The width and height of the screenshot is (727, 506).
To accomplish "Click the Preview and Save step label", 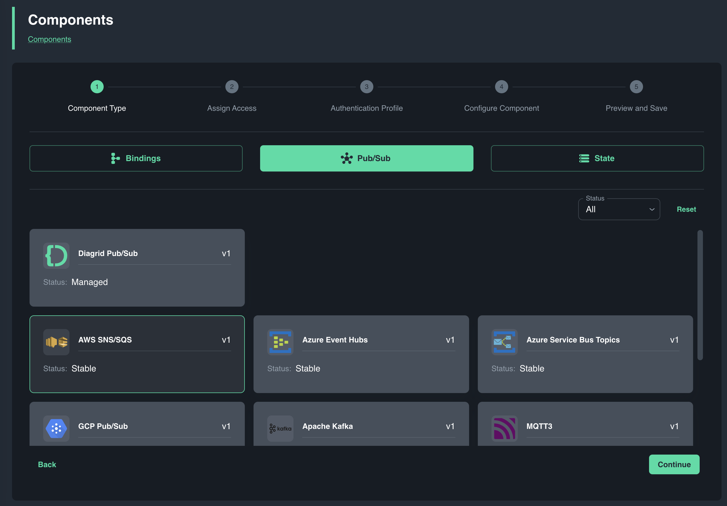I will pyautogui.click(x=636, y=108).
